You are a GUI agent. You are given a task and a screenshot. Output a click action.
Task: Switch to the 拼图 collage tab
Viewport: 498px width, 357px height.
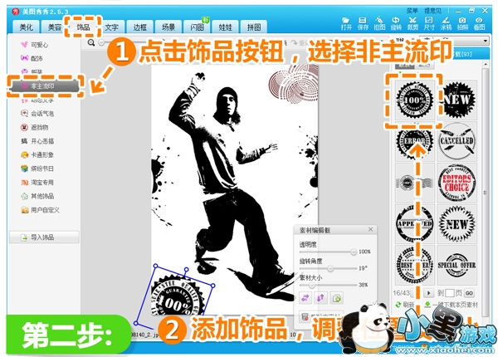pos(254,27)
